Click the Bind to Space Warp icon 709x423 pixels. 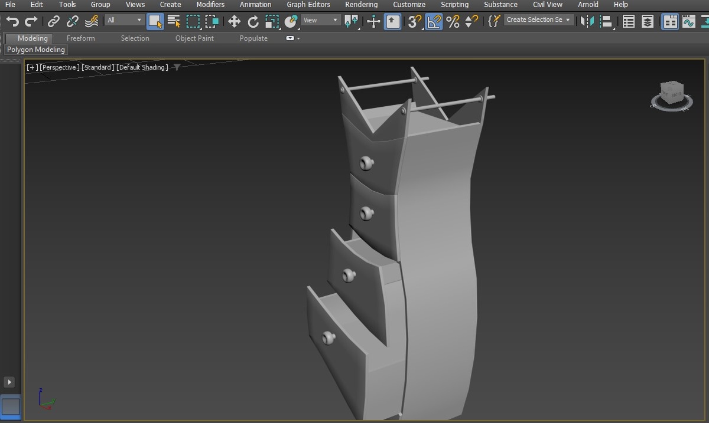pos(92,22)
